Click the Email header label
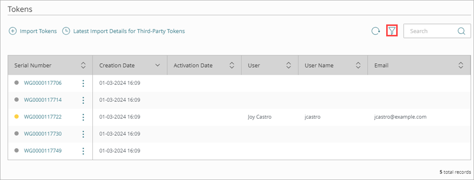The height and width of the screenshot is (180, 474). pyautogui.click(x=381, y=65)
